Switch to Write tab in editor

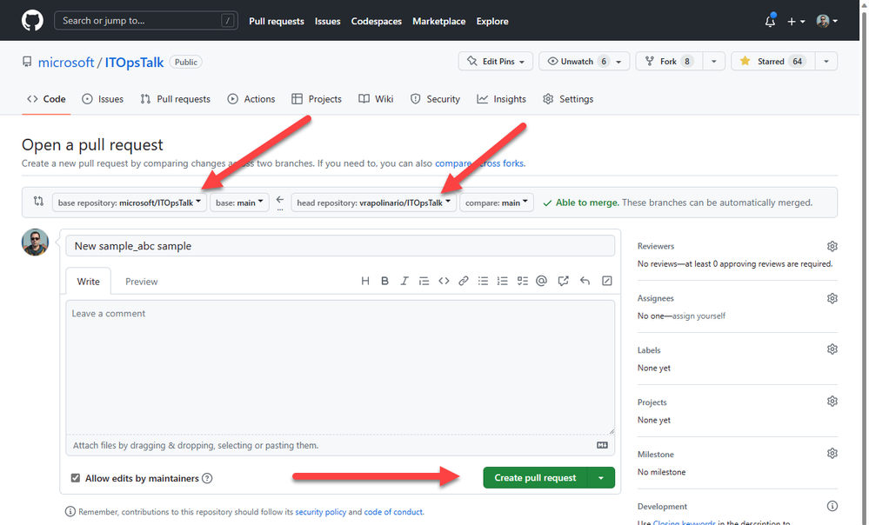click(x=88, y=282)
